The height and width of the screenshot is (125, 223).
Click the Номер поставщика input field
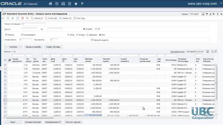pos(34,24)
